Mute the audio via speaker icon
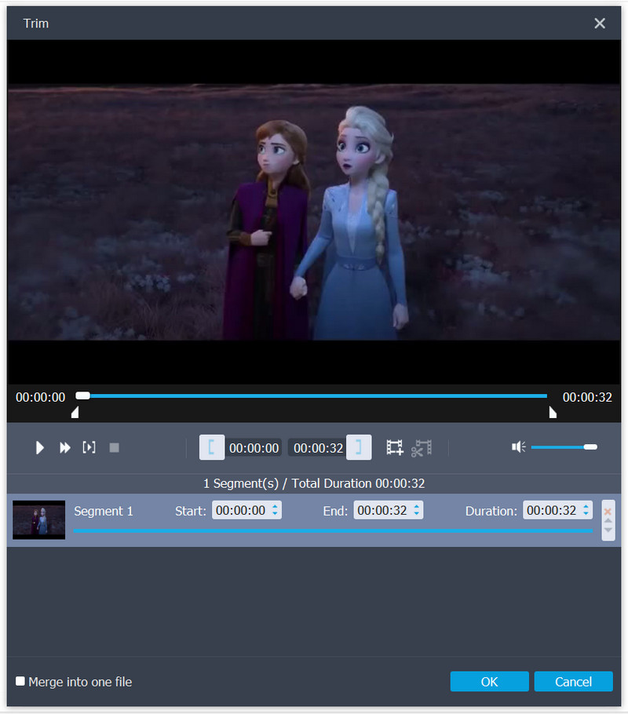The image size is (628, 714). point(518,446)
